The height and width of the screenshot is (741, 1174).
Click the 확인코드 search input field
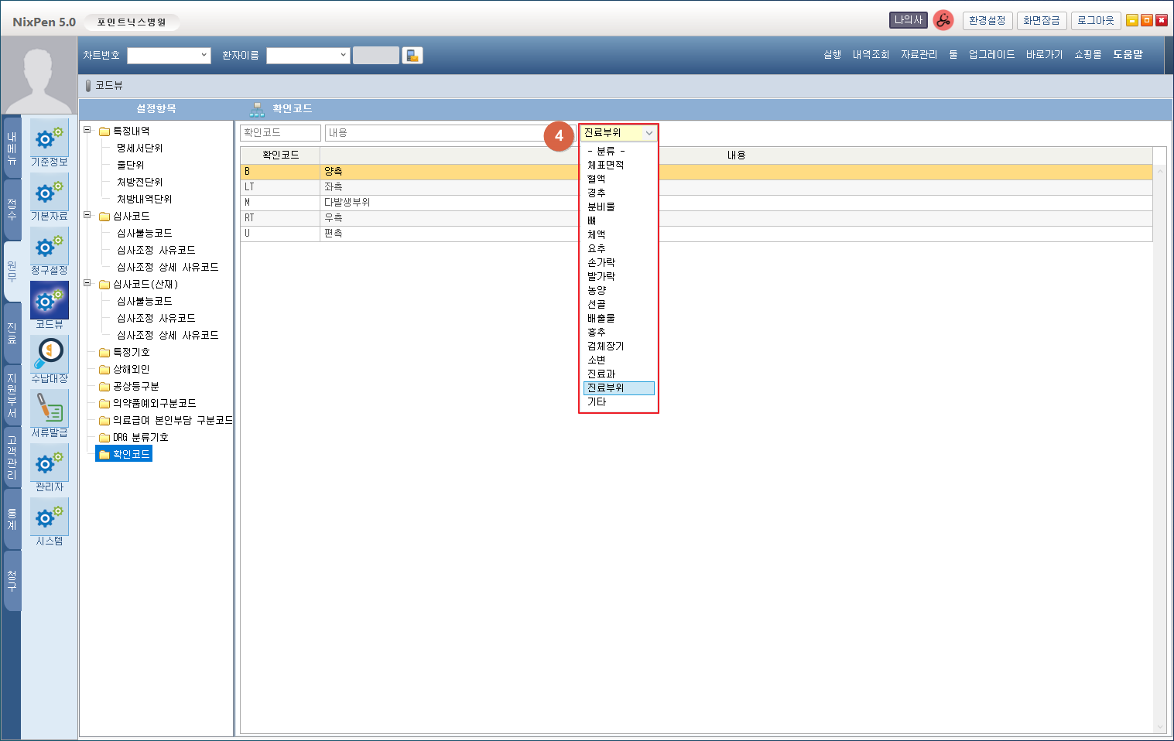click(x=280, y=133)
